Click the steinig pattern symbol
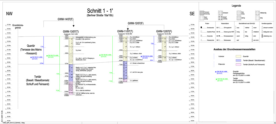Image resolution: width=276 pixels, height=124 pixels. [x=238, y=17]
